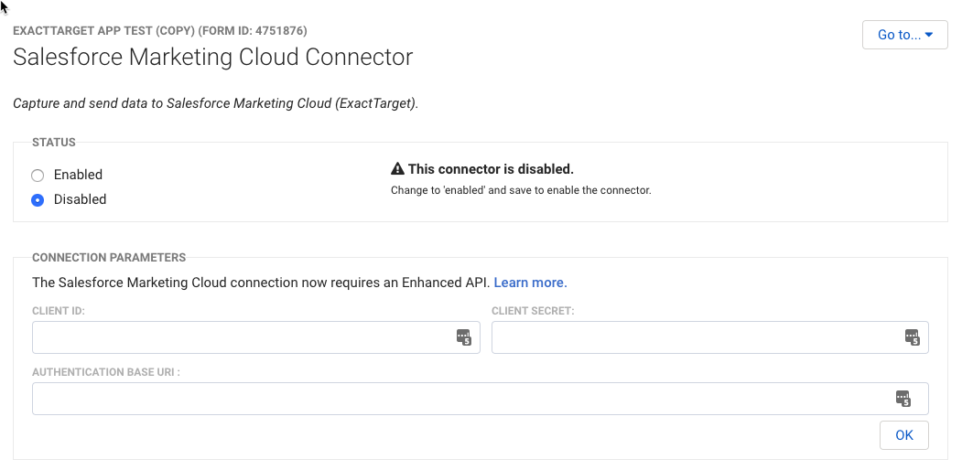The height and width of the screenshot is (470, 962).
Task: Select the Disabled radio button
Action: pos(38,199)
